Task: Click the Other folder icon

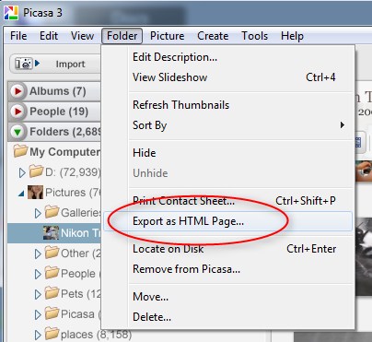Action: tap(52, 253)
